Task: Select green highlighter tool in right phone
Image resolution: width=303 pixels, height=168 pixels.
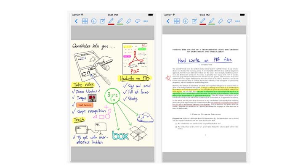Action: [x=212, y=21]
